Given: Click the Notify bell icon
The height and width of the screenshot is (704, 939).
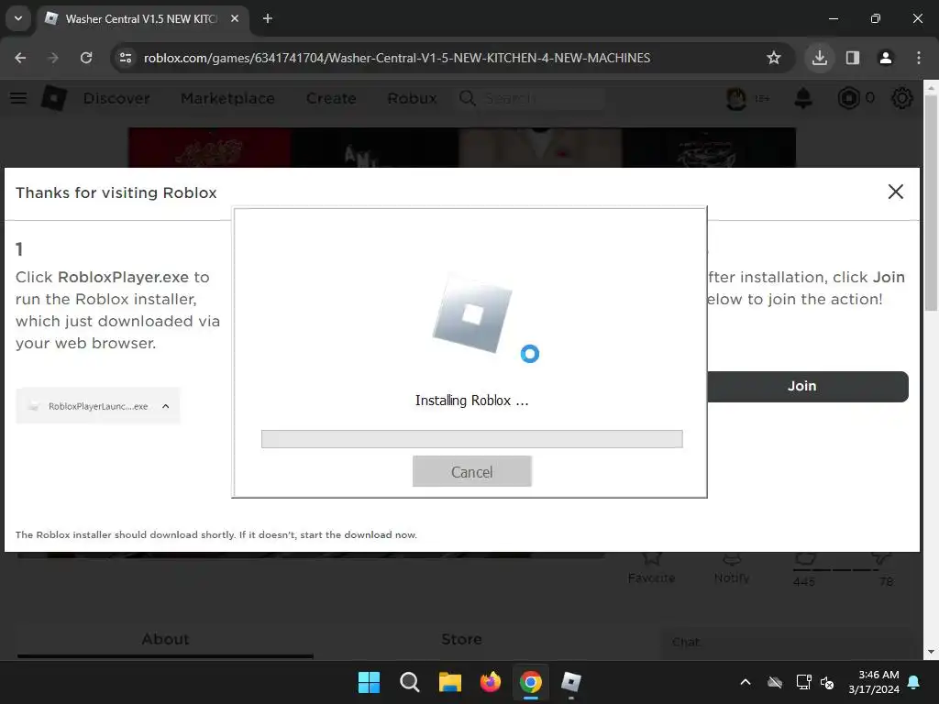Looking at the screenshot, I should 732,560.
